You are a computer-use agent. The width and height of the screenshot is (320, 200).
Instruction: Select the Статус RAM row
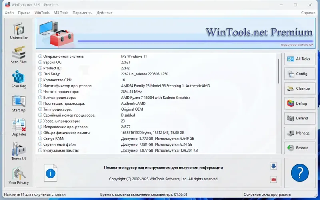pos(157,139)
